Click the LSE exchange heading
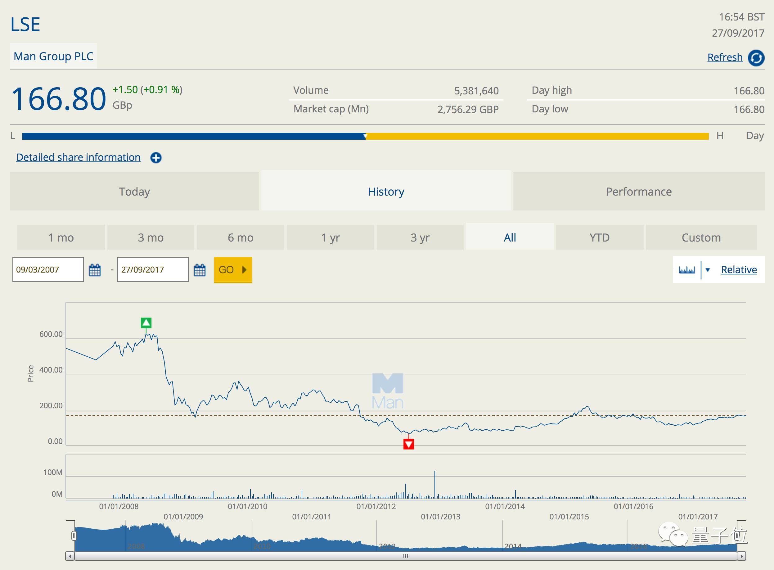This screenshot has height=570, width=774. 25,25
